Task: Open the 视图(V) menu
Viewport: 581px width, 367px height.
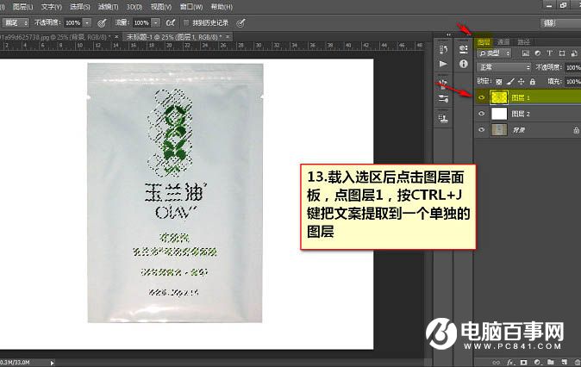Action: click(x=161, y=7)
